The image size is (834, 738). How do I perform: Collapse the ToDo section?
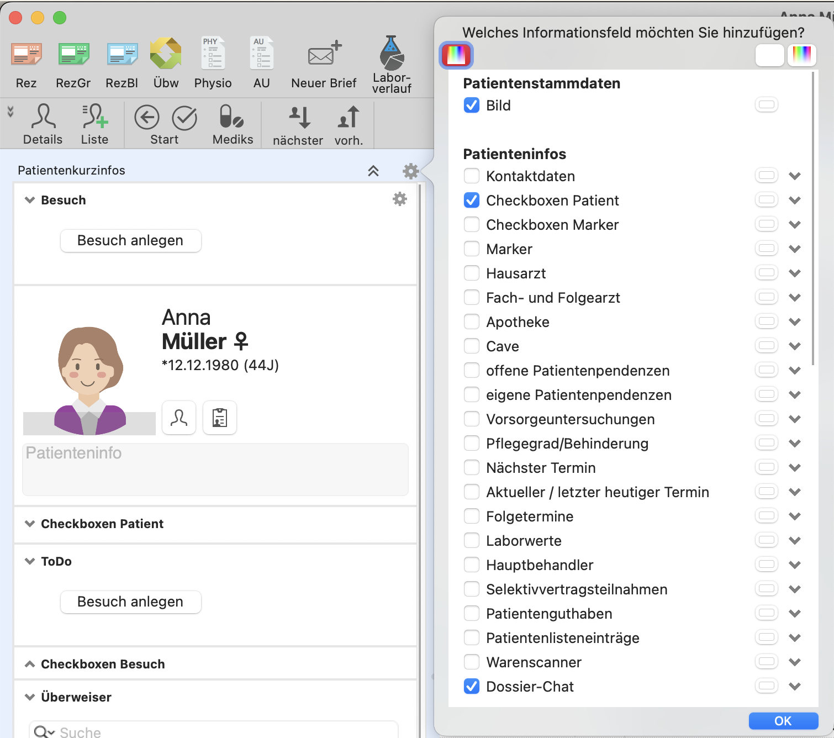pyautogui.click(x=30, y=561)
